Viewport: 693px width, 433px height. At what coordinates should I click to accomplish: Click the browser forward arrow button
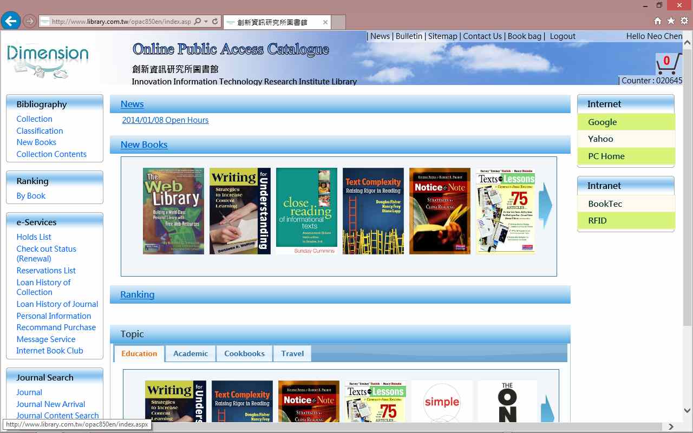click(x=30, y=22)
